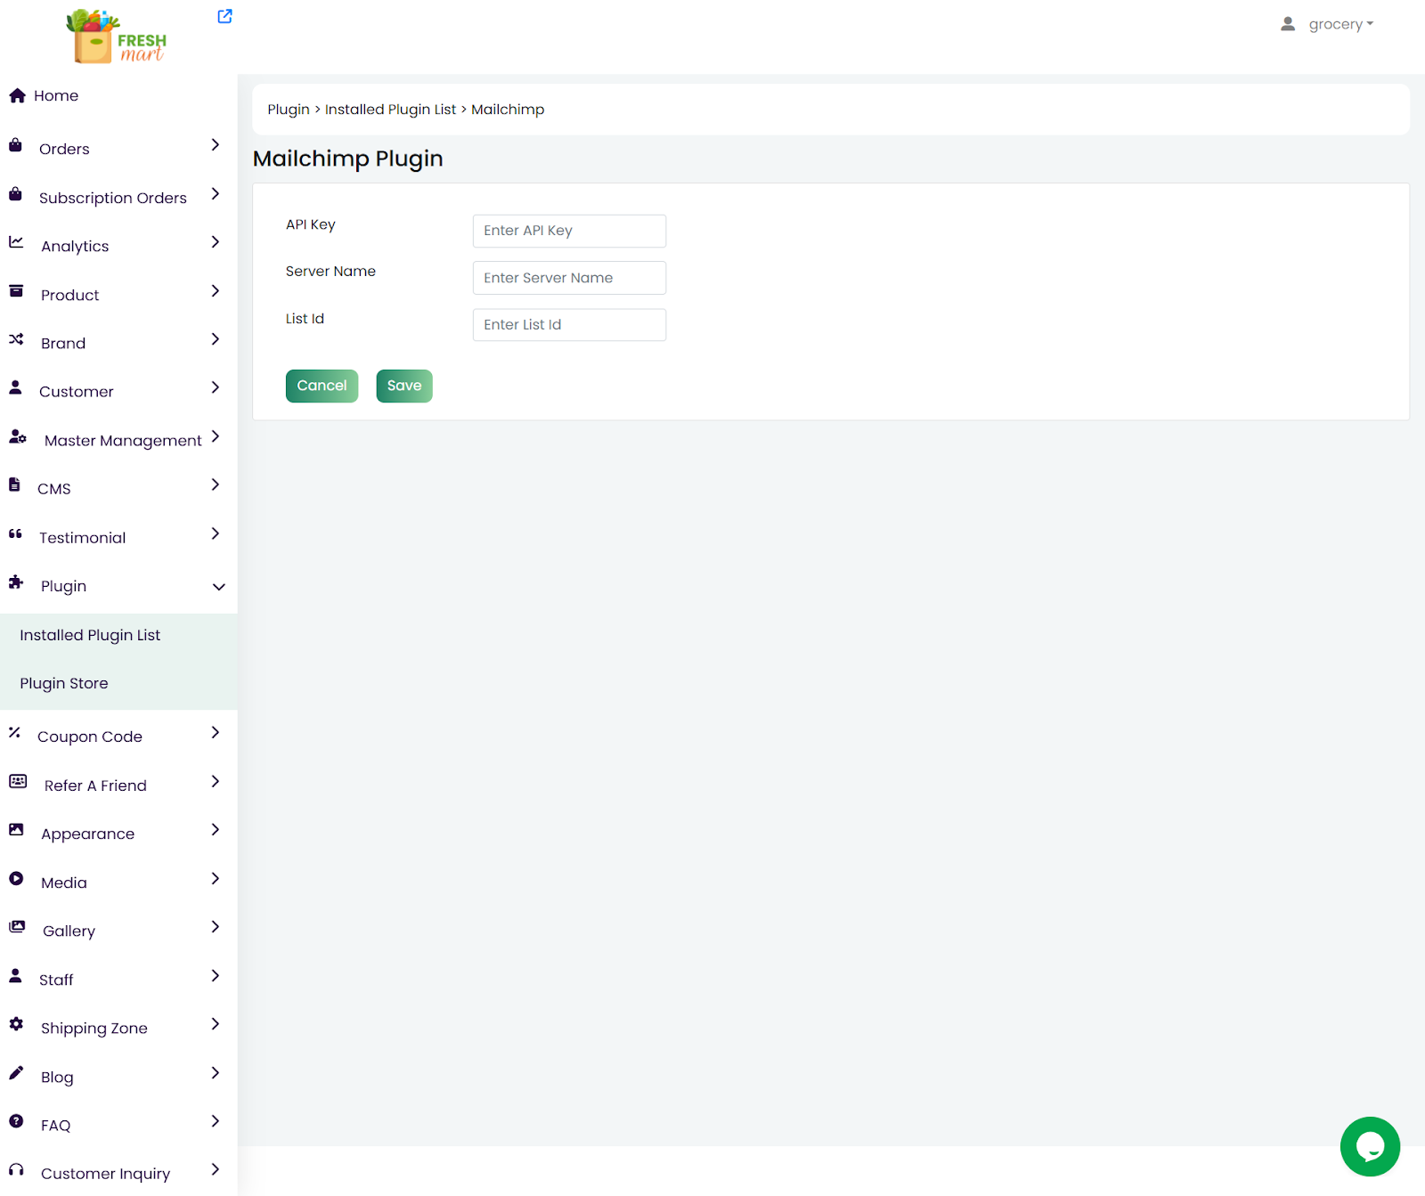The image size is (1425, 1196).
Task: Click the Analytics chart icon
Action: point(16,242)
